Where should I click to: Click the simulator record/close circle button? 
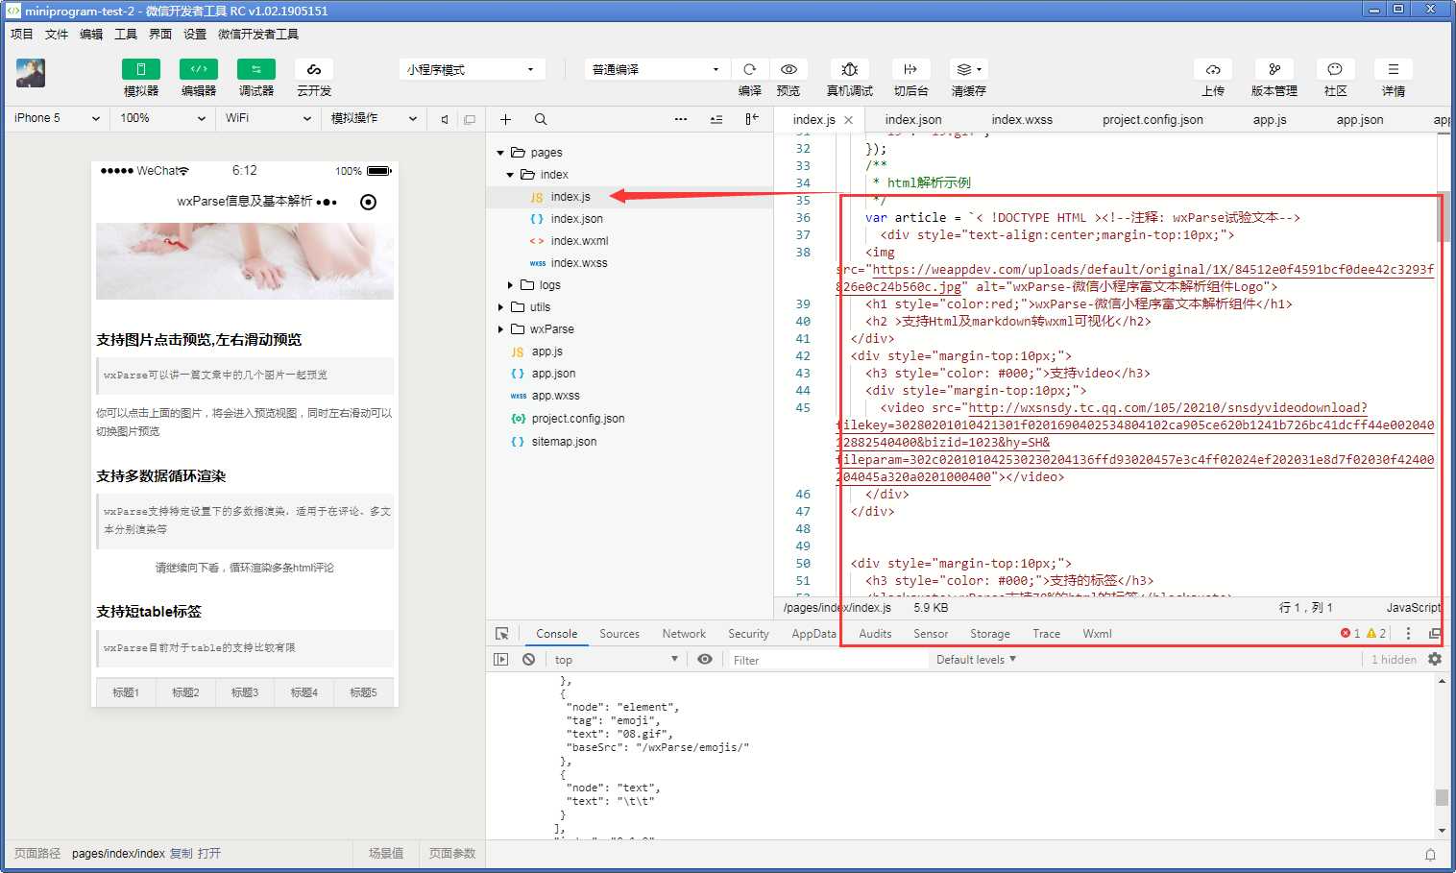[x=368, y=202]
